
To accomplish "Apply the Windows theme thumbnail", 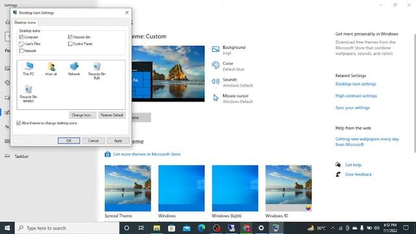I will (181, 188).
